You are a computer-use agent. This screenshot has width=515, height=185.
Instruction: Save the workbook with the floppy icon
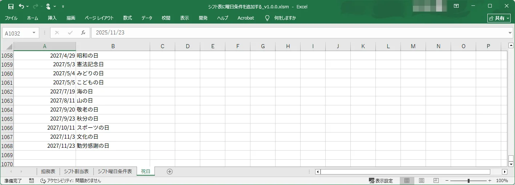(11, 7)
